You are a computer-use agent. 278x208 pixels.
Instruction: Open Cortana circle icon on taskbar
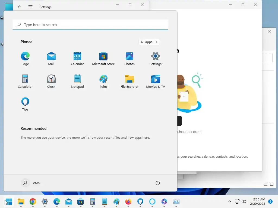tap(152, 201)
